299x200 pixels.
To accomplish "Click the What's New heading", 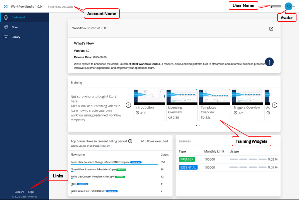I will 84,43.
